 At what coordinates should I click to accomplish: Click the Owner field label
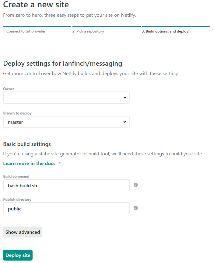click(x=9, y=89)
